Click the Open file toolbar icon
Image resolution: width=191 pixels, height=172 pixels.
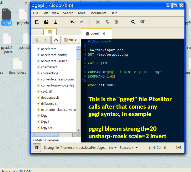coord(46,22)
